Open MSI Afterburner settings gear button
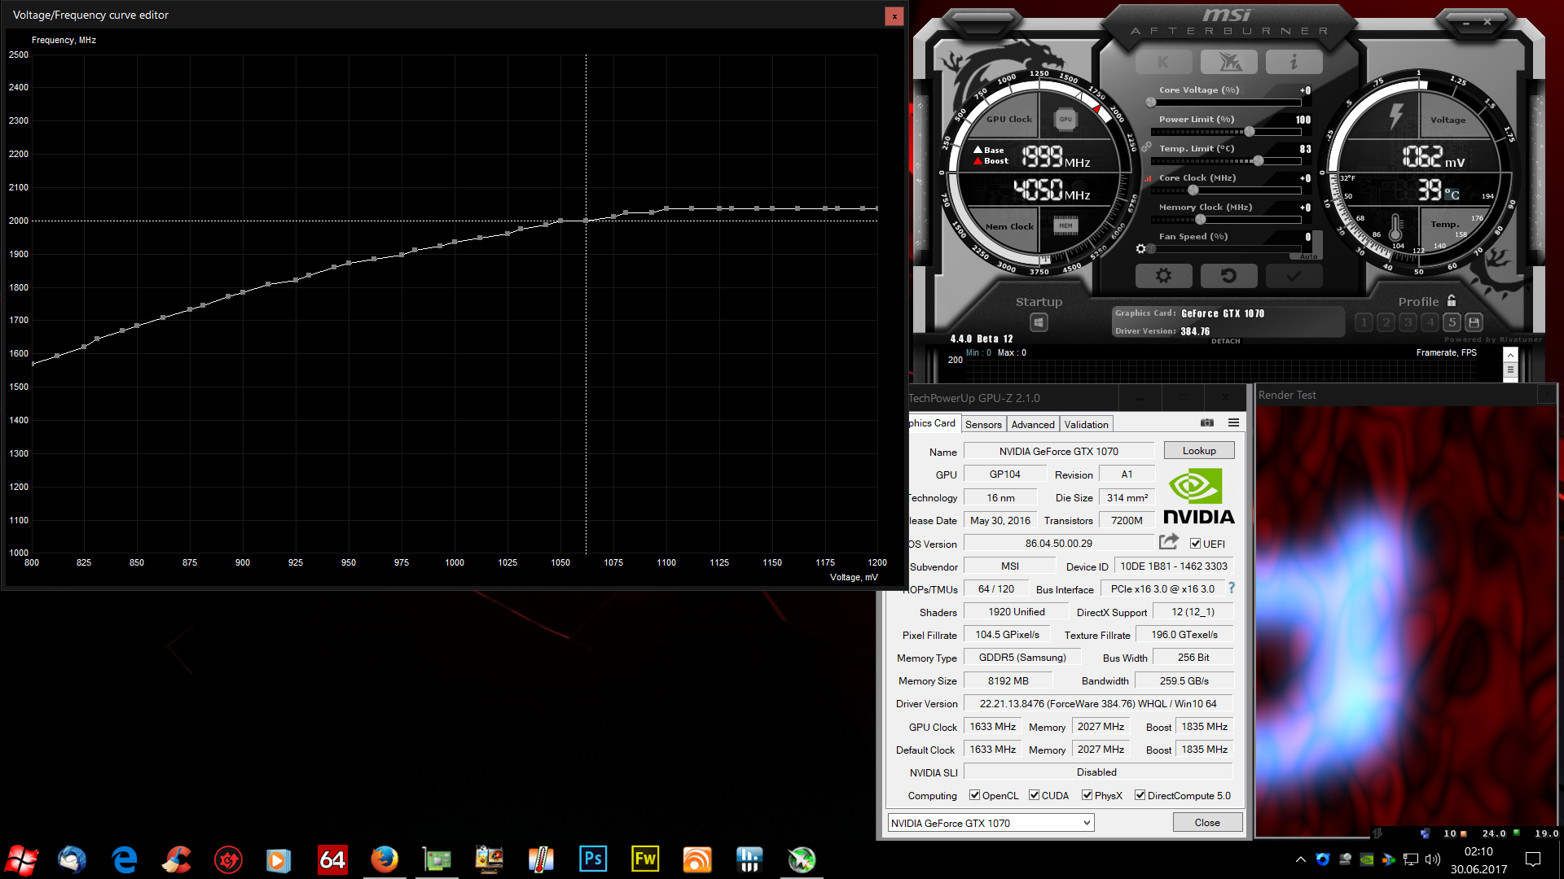Viewport: 1564px width, 879px height. pos(1163,276)
